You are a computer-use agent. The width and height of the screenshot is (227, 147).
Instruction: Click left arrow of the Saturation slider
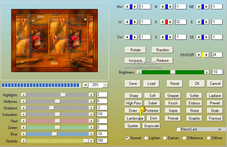tap(23, 114)
